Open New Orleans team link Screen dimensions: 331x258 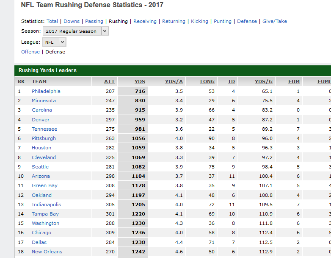[47, 252]
